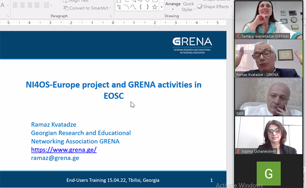
Task: Select the Curve shape
Action: (x=133, y=7)
